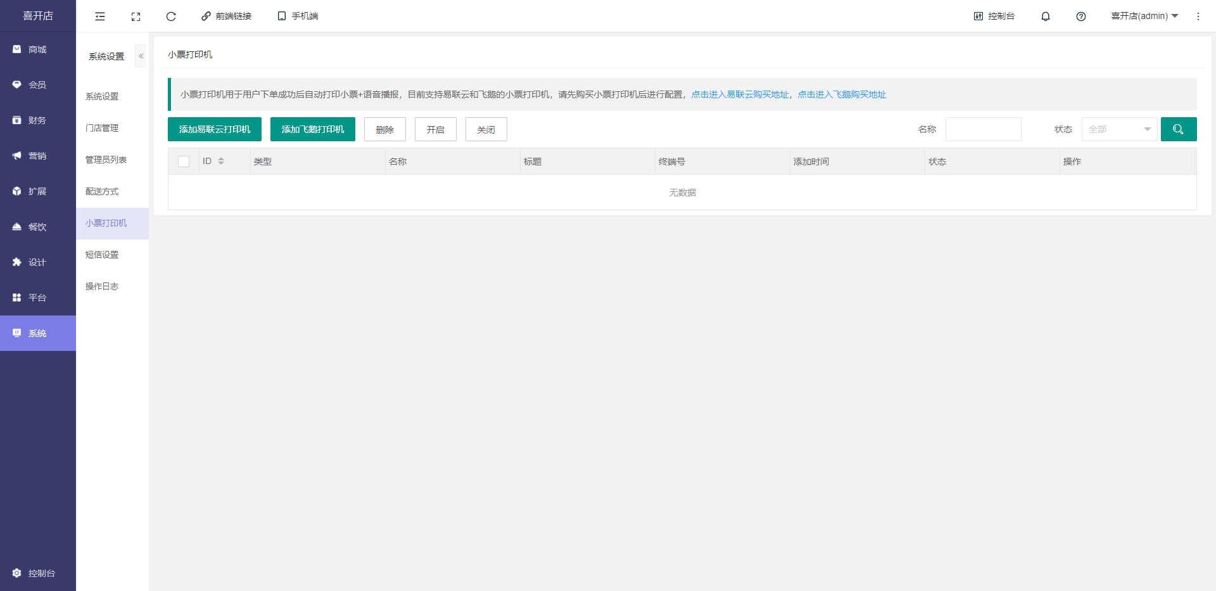The image size is (1216, 591).
Task: Click the 喜开店 logo title
Action: click(38, 16)
